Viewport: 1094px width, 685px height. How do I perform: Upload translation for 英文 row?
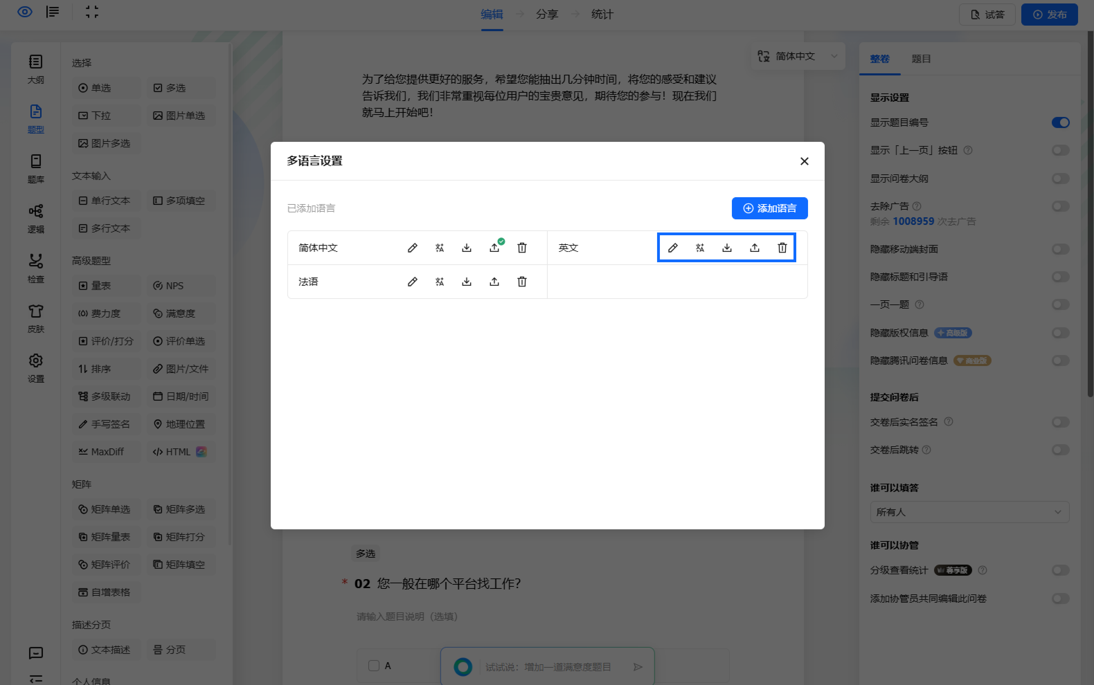[x=754, y=248]
